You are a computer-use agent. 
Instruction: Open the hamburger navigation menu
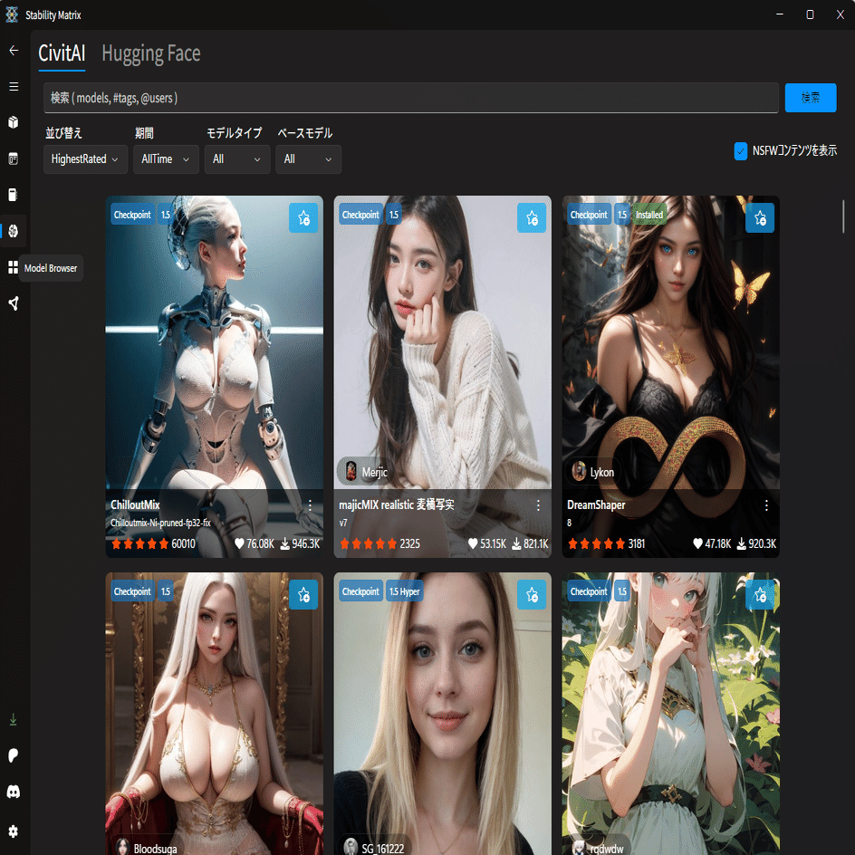pos(14,86)
